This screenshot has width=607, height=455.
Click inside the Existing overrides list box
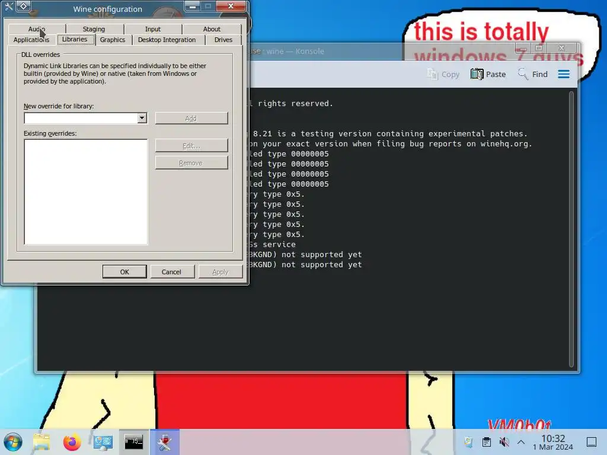tap(85, 192)
